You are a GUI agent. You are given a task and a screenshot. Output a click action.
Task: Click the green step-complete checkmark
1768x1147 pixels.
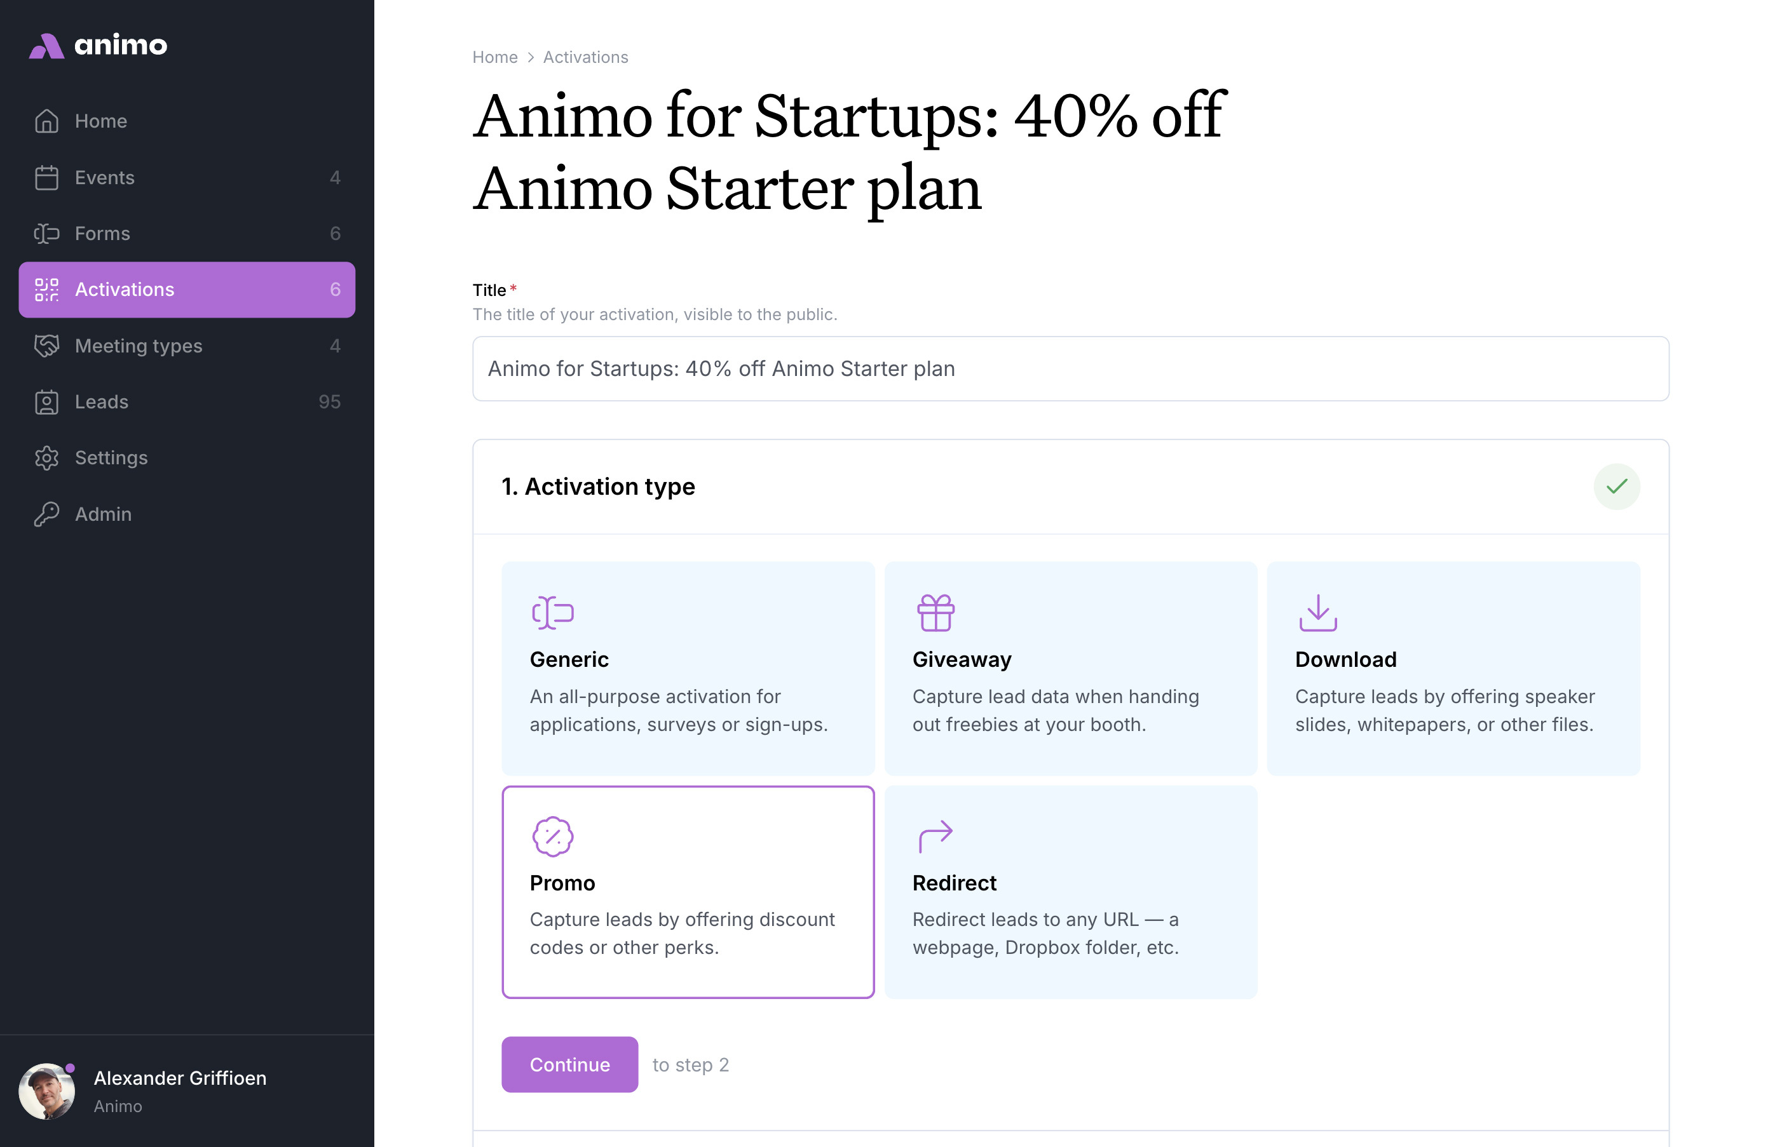pyautogui.click(x=1617, y=487)
